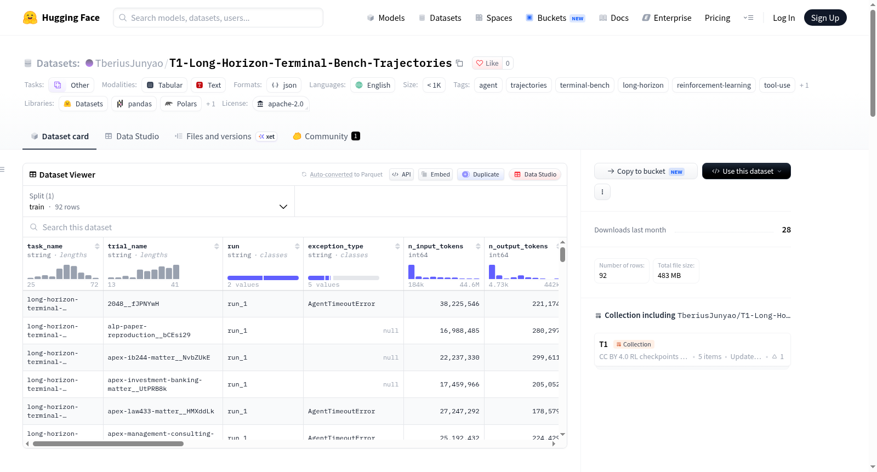Click the table vertical scrollbar thumb

click(x=562, y=255)
